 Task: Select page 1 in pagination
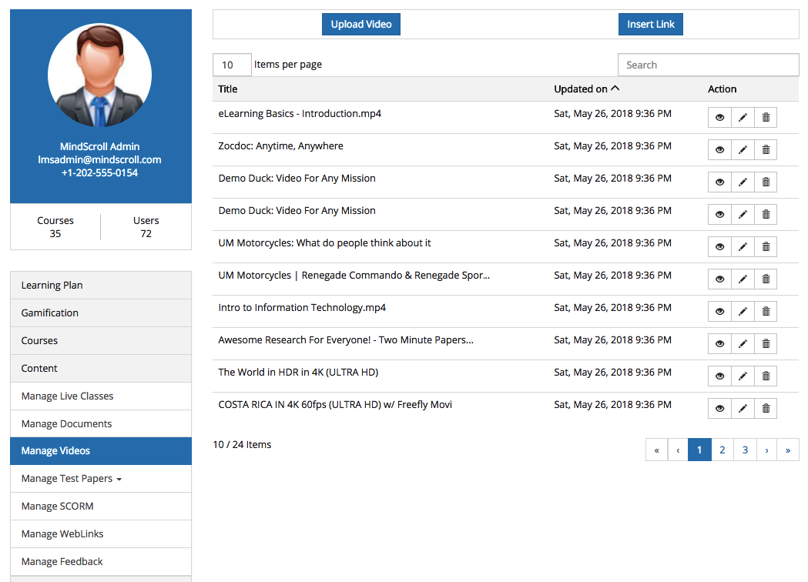coord(699,450)
